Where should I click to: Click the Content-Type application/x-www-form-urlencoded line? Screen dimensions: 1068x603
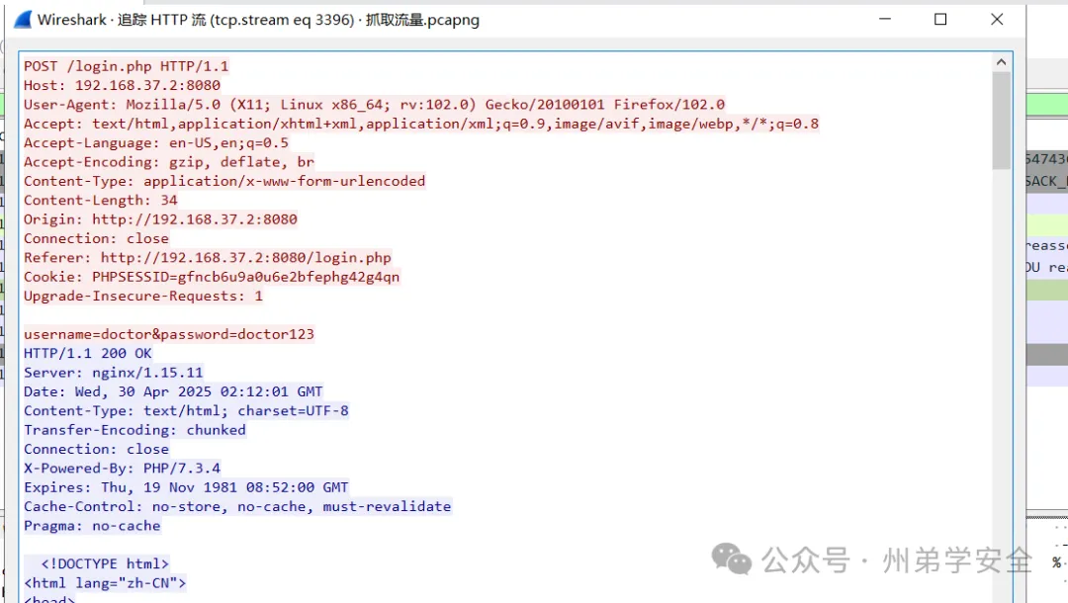[x=224, y=181]
